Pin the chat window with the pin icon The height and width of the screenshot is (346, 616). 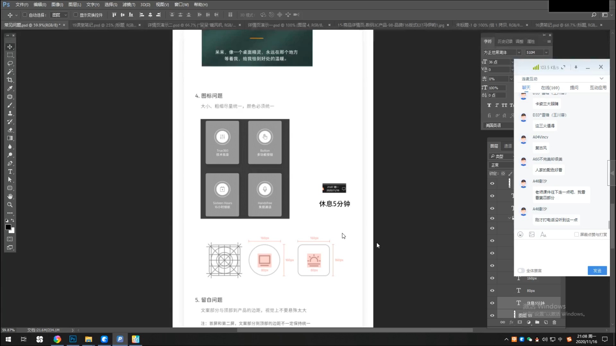pyautogui.click(x=576, y=67)
